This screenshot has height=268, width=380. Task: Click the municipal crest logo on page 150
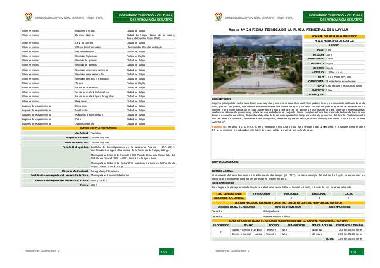click(x=28, y=16)
